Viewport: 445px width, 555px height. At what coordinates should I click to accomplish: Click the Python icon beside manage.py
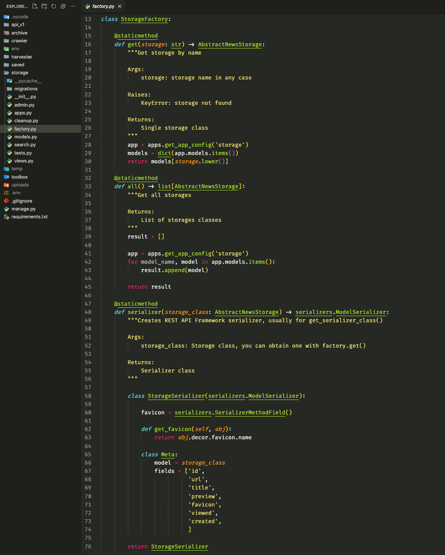coord(6,209)
